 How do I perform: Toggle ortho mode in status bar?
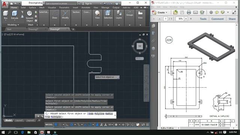click(67, 125)
